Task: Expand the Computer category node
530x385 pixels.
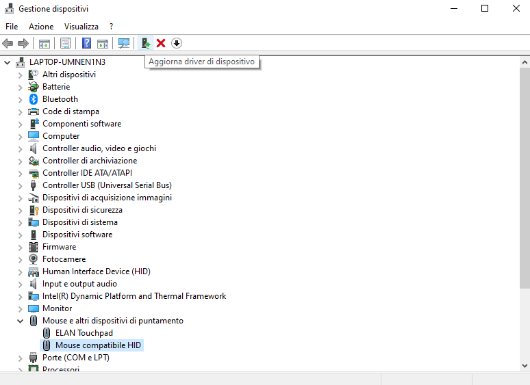Action: pyautogui.click(x=20, y=136)
